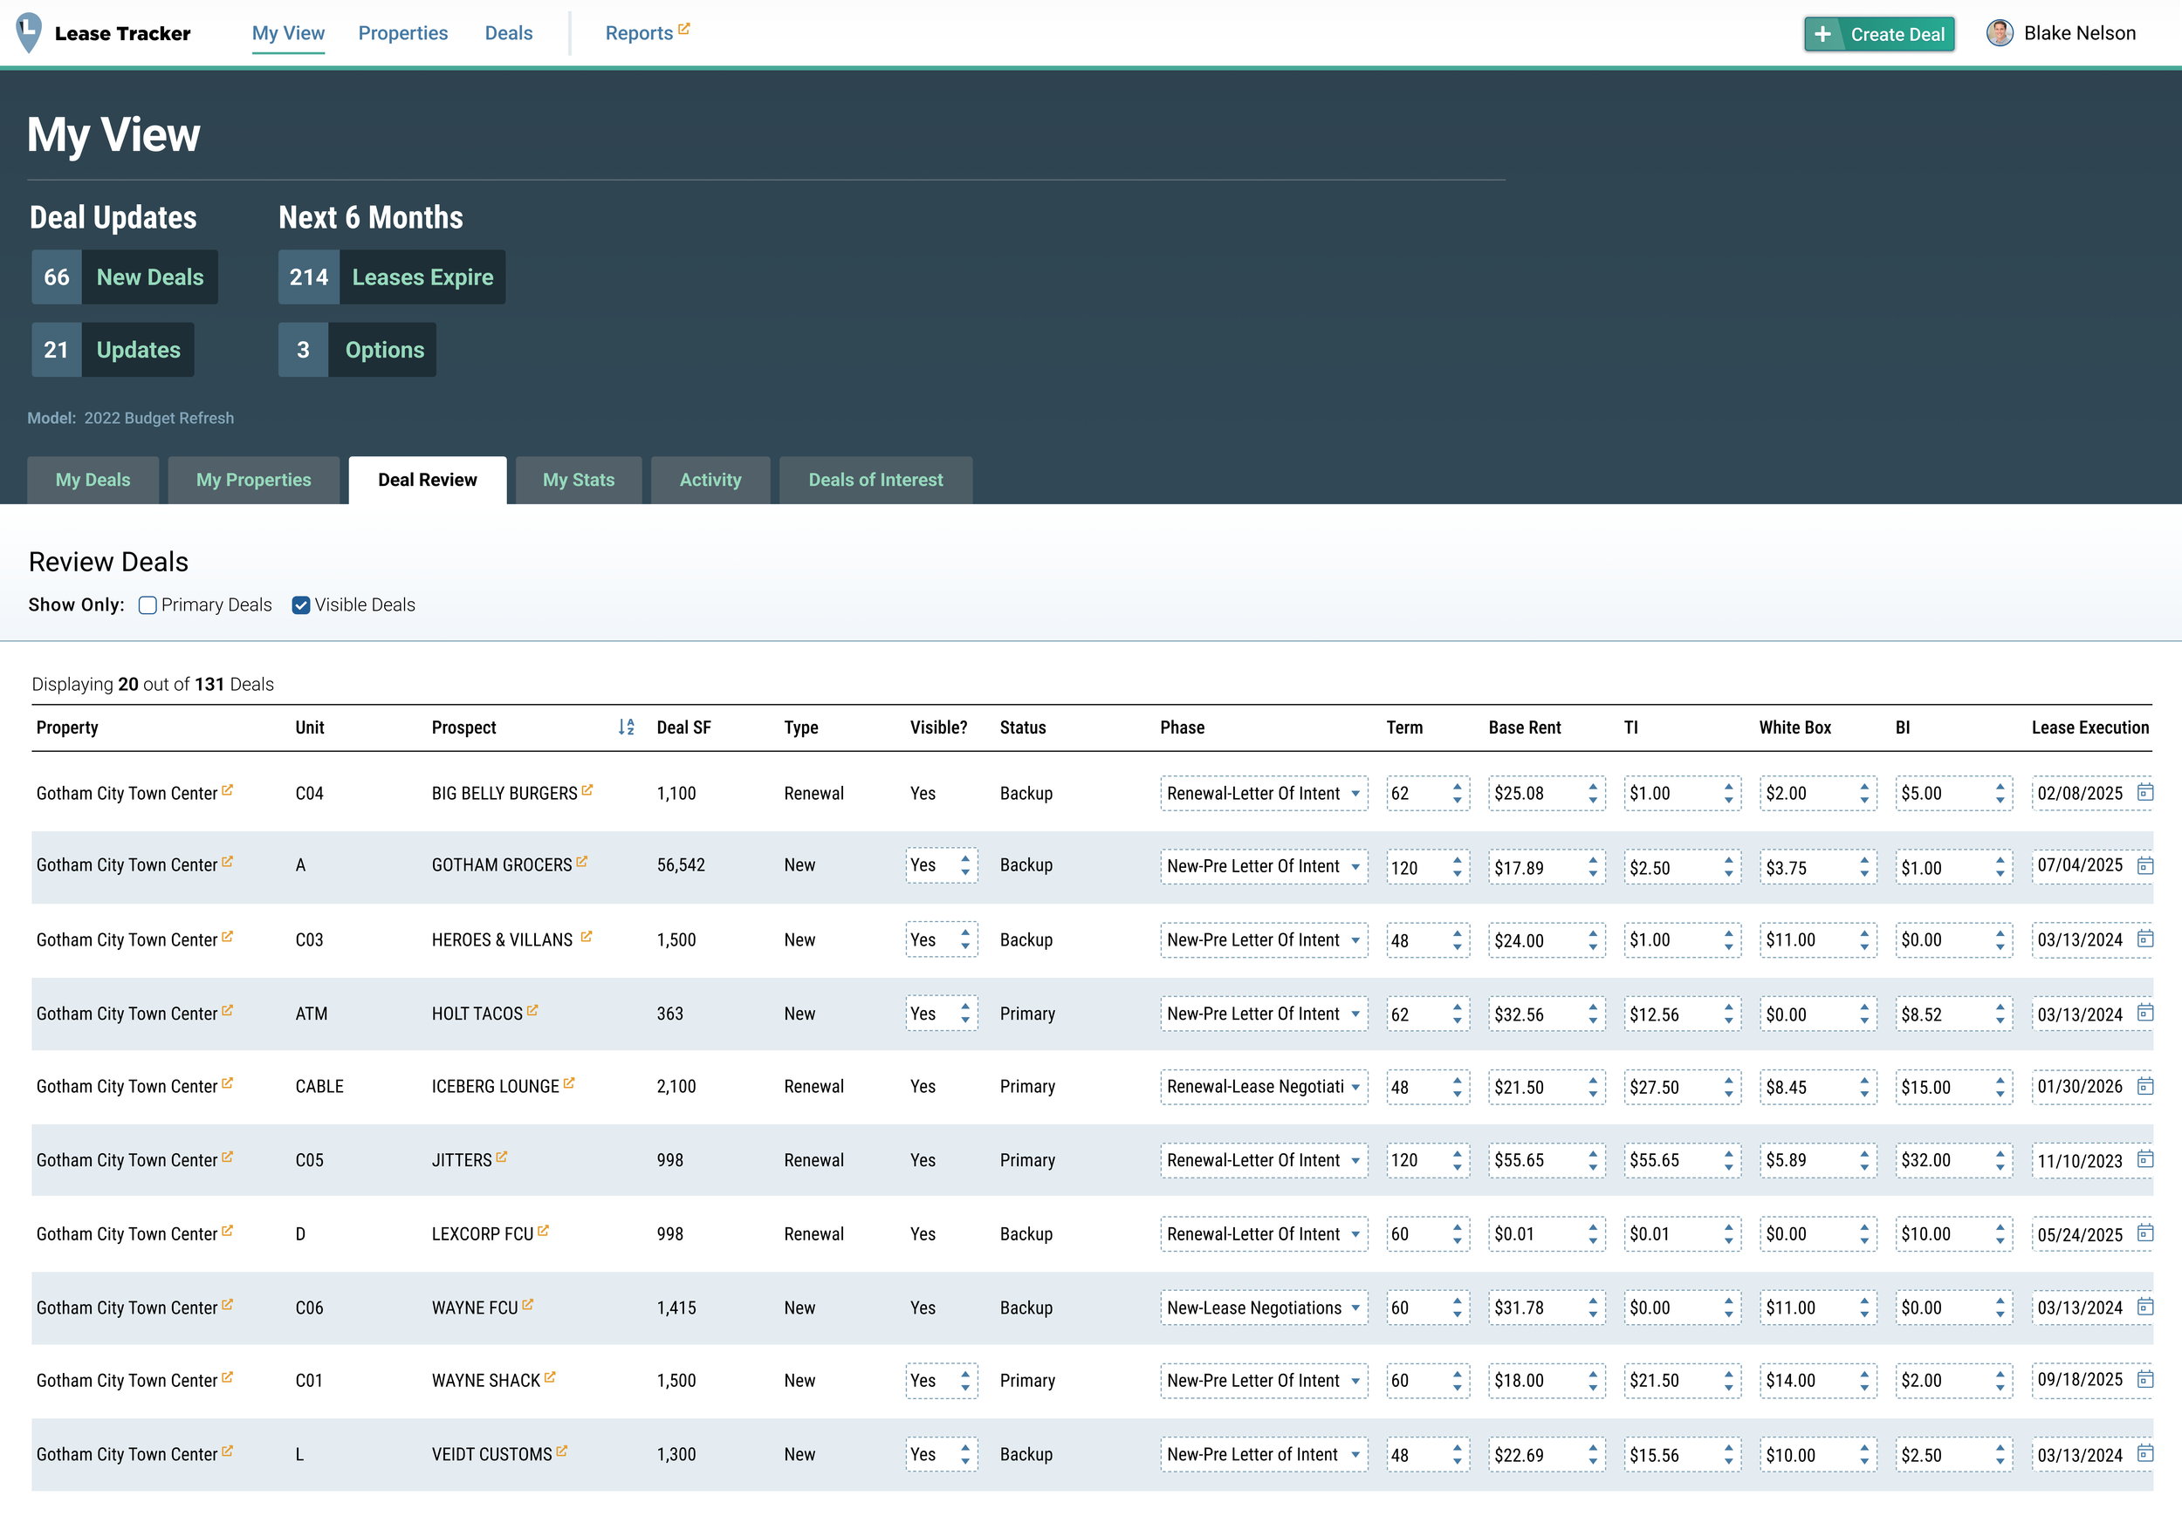Expand Phase dropdown for ICEBERG LOUNGE row
Viewport: 2182px width, 1516px height.
tap(1263, 1087)
